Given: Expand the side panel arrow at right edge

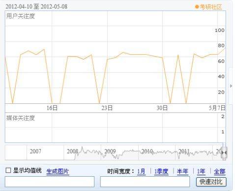Looking at the screenshot, I should click(x=231, y=86).
